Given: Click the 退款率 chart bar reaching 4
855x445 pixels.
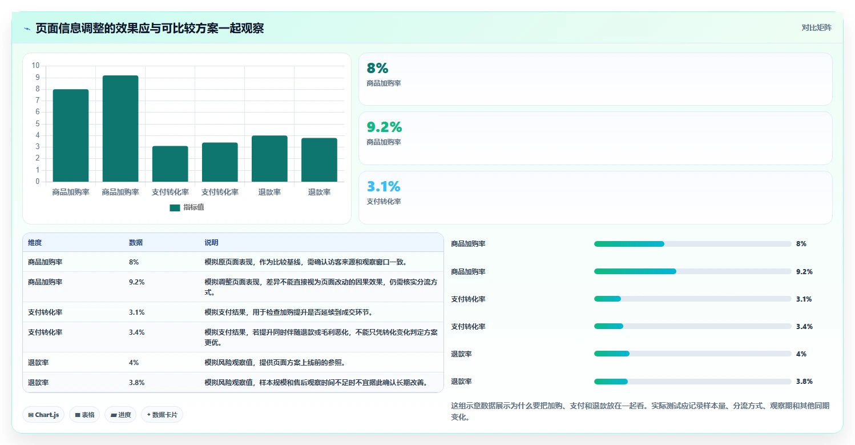Looking at the screenshot, I should pyautogui.click(x=269, y=159).
